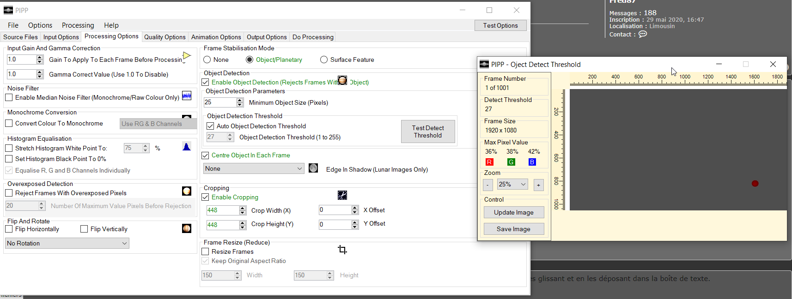Select Object/Planetary stabilisation mode
Image resolution: width=792 pixels, height=299 pixels.
point(250,60)
